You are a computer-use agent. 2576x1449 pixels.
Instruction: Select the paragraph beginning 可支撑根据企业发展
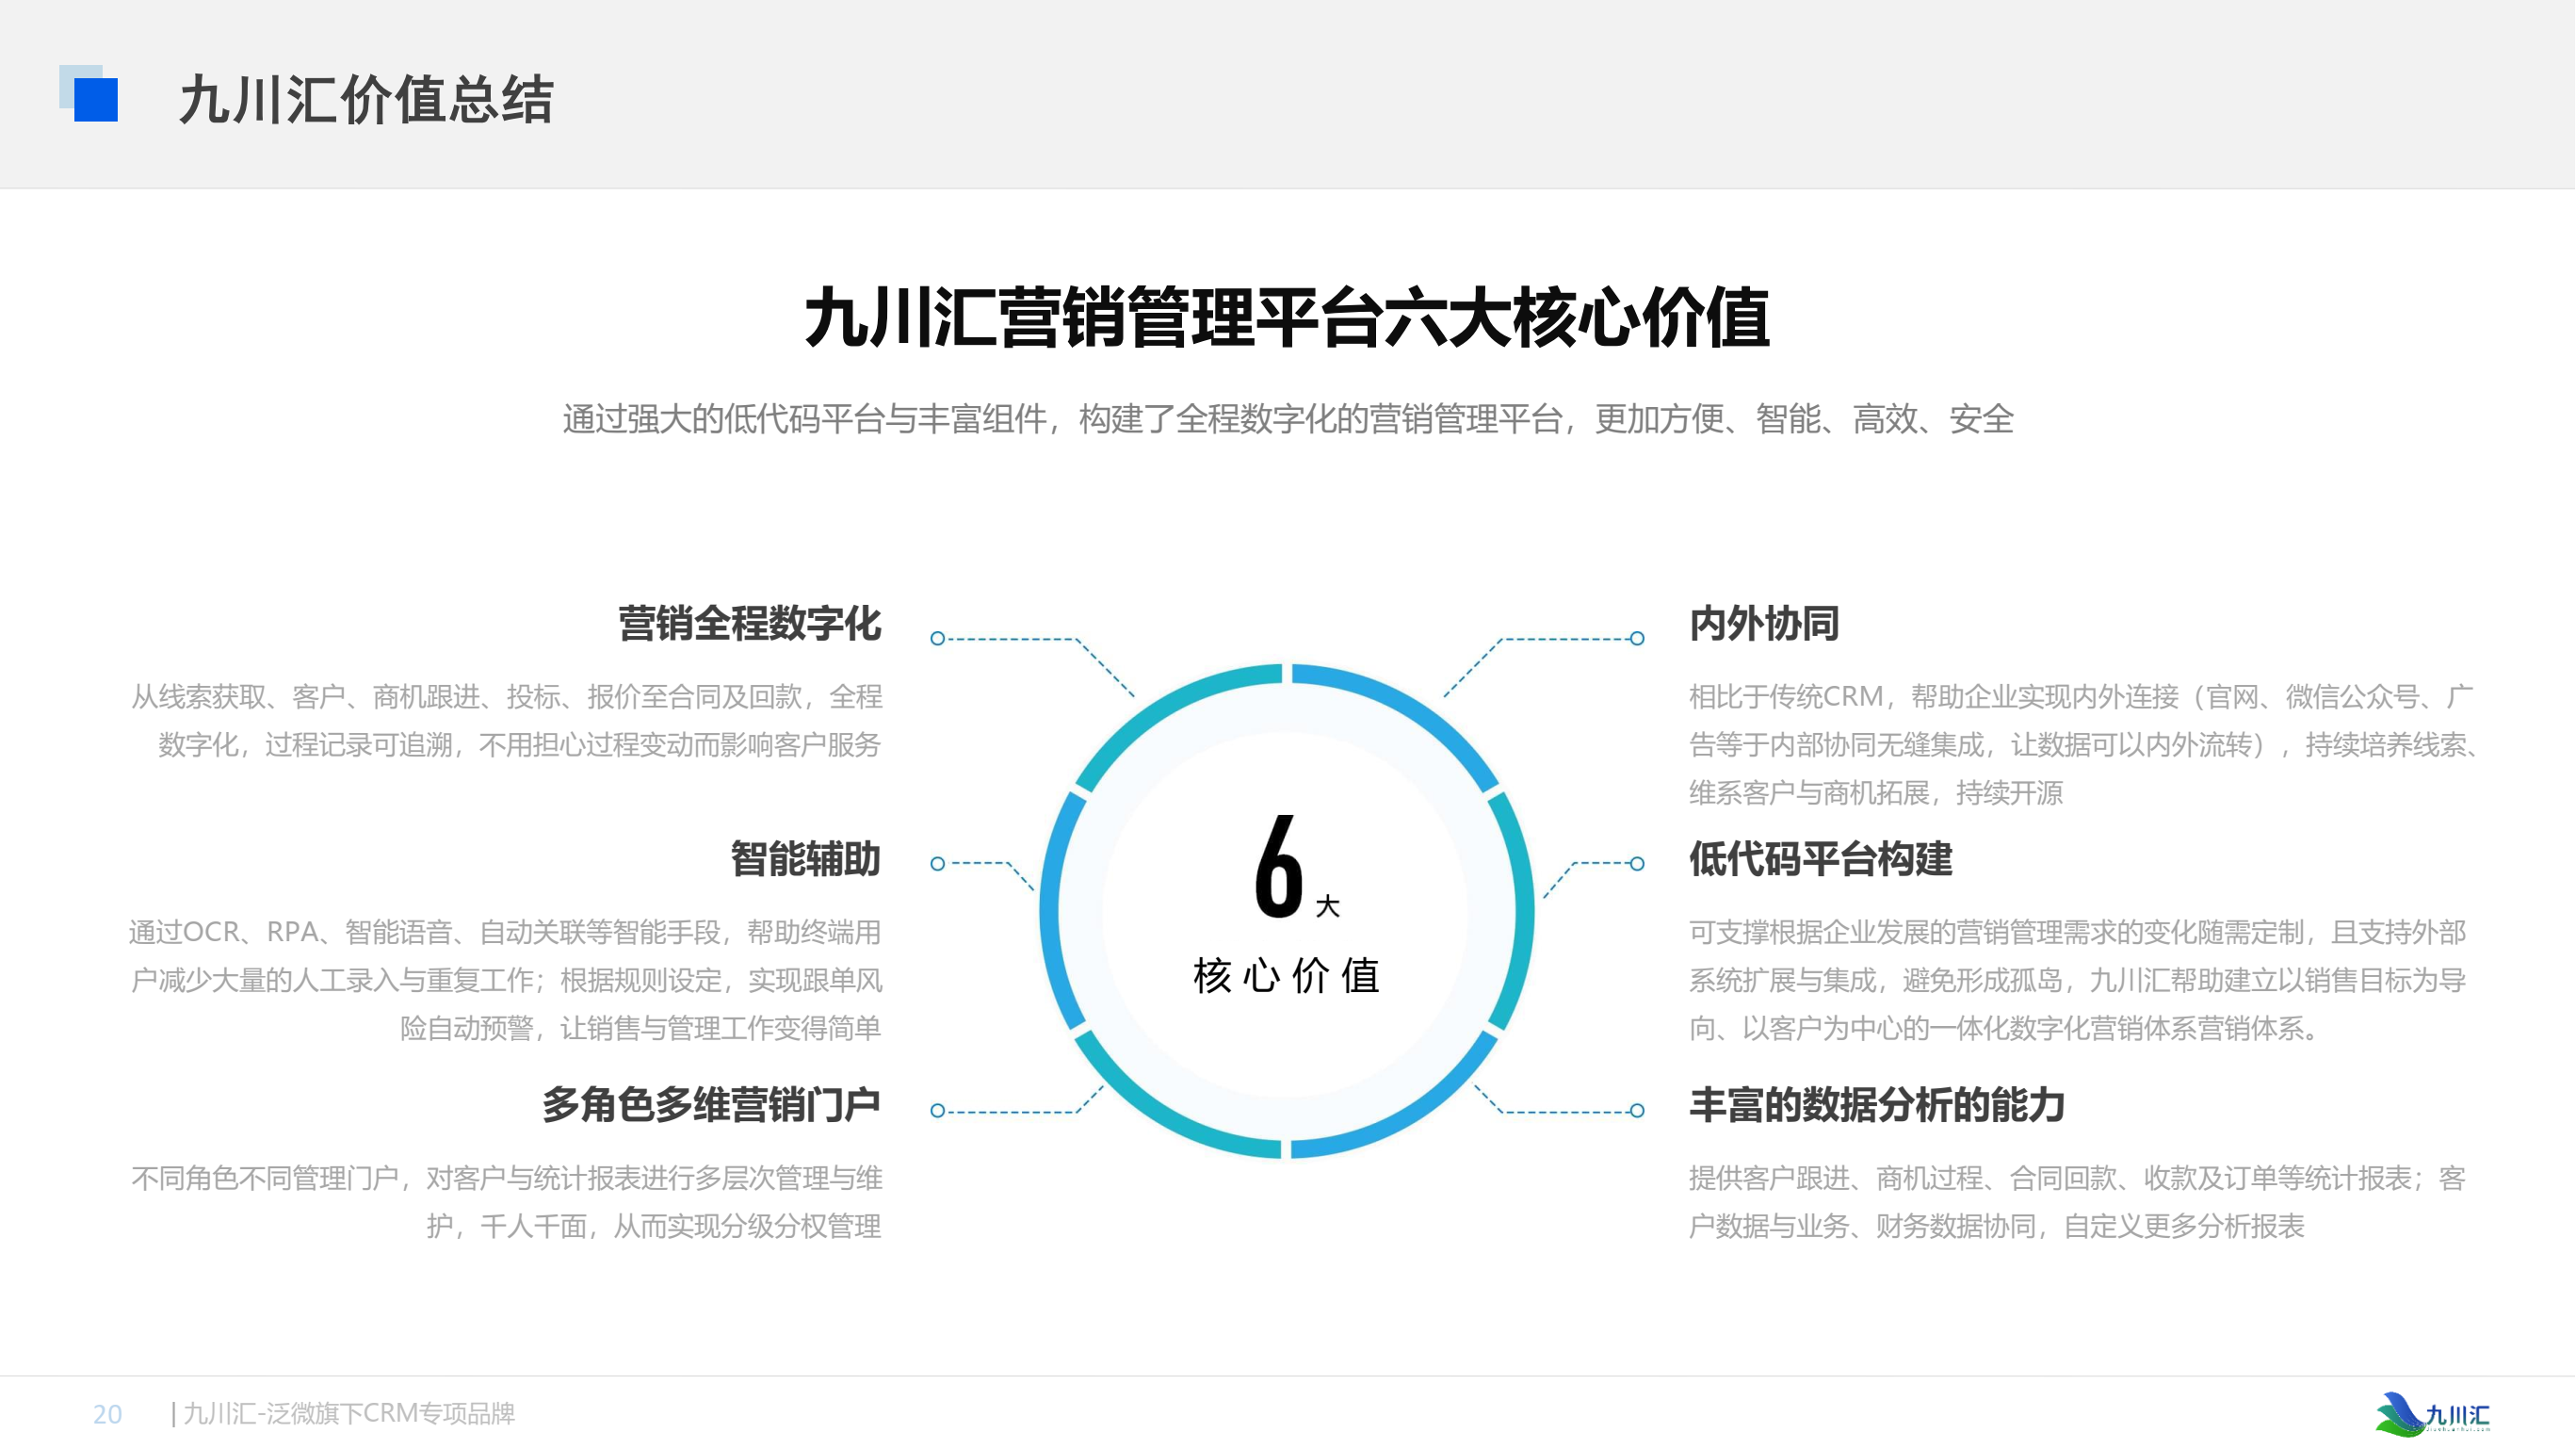2078,980
